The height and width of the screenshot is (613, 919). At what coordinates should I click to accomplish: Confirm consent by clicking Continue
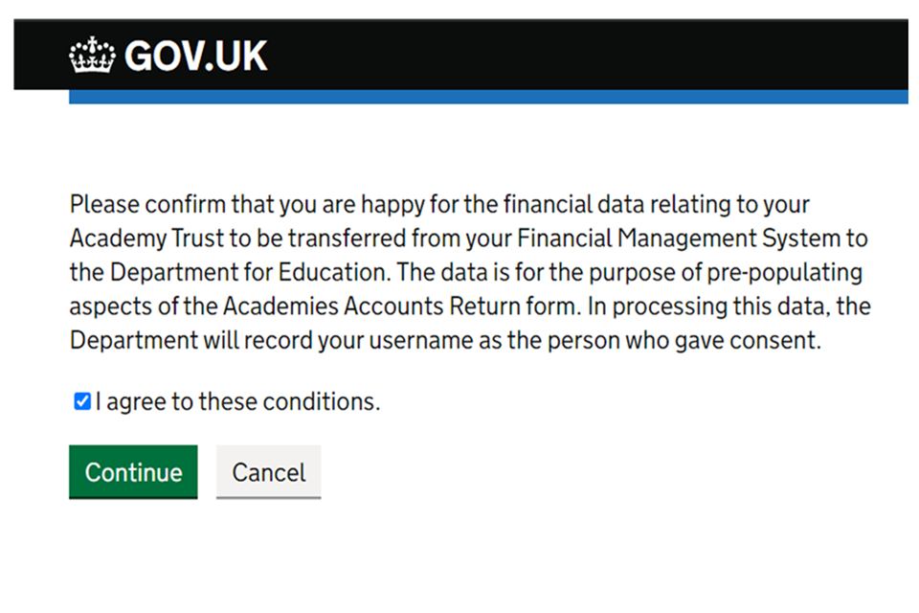click(133, 471)
